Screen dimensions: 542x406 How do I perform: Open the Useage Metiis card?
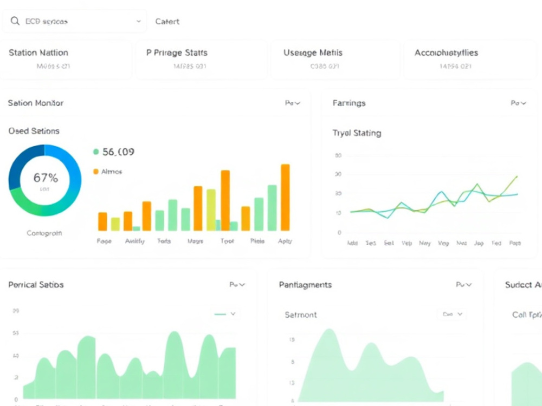click(335, 60)
